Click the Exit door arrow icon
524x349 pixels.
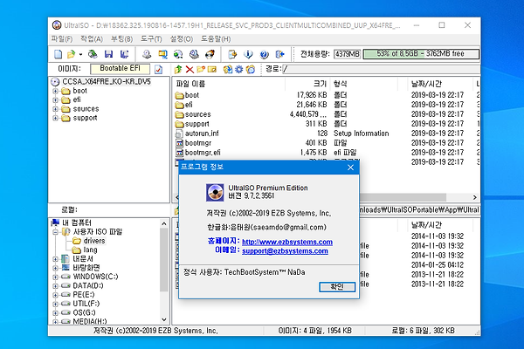point(279,54)
